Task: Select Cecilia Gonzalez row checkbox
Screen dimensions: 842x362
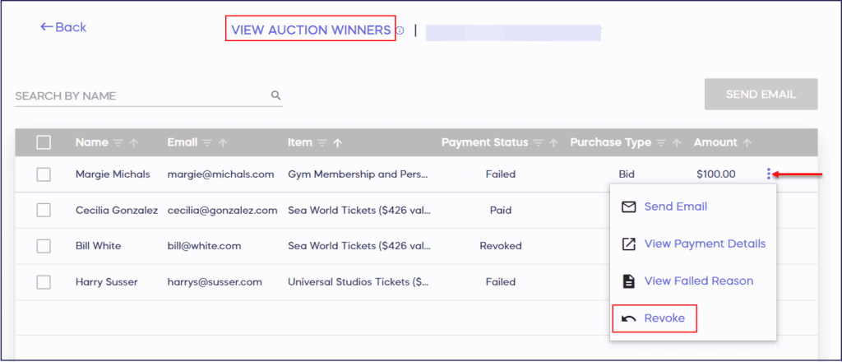Action: click(x=44, y=210)
